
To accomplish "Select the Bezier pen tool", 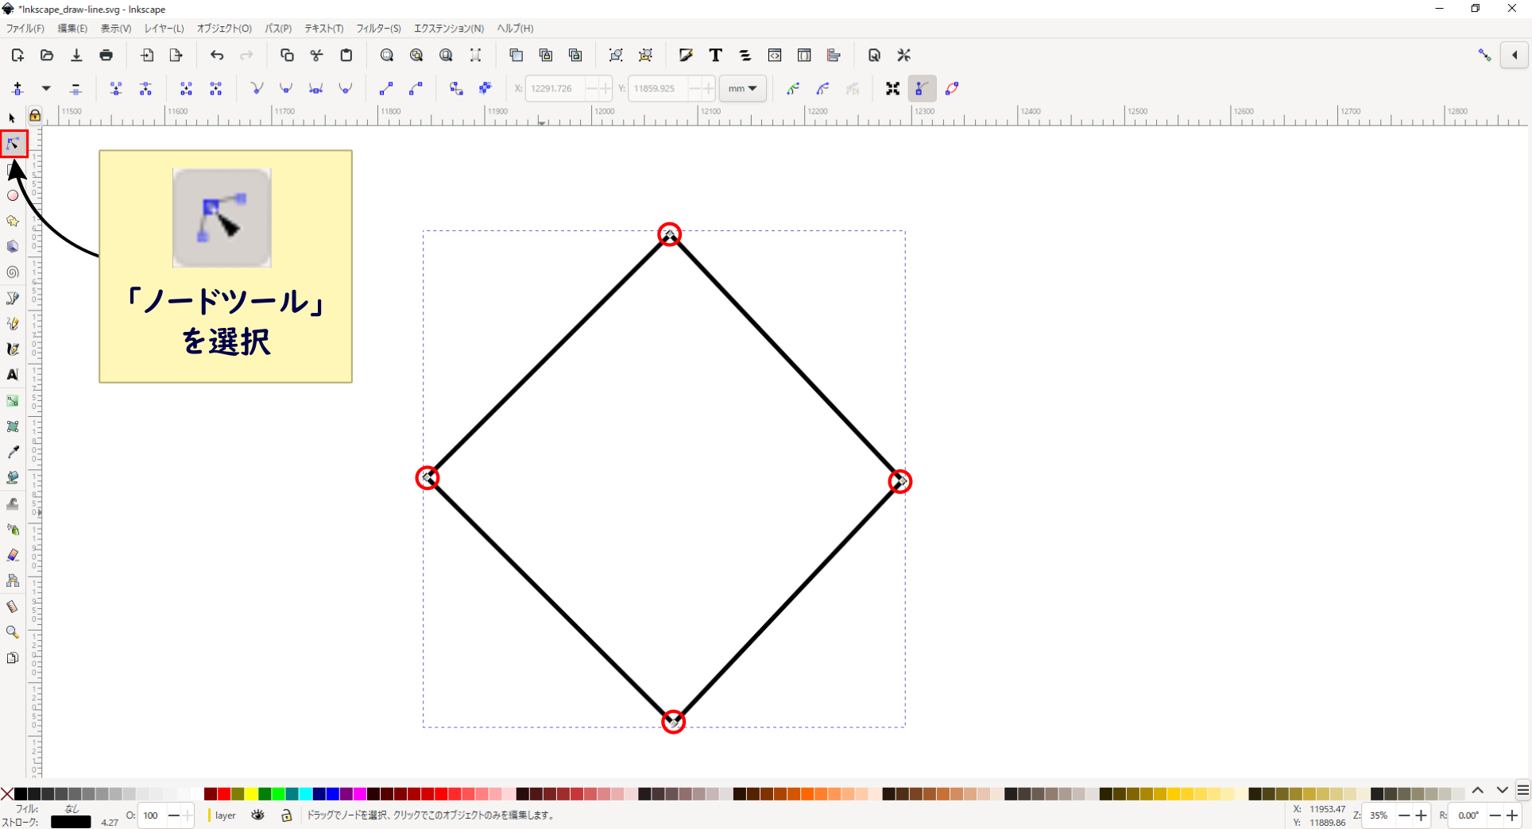I will coord(13,298).
